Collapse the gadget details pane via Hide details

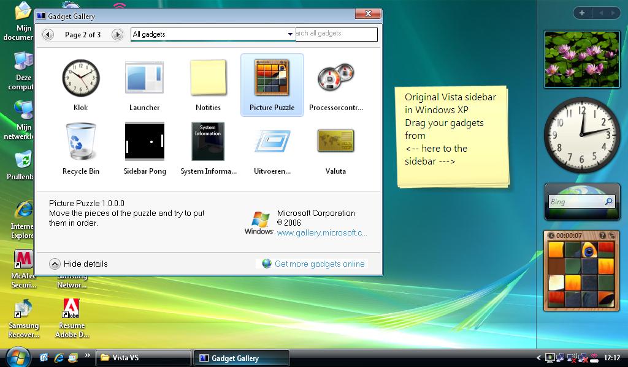(x=78, y=264)
